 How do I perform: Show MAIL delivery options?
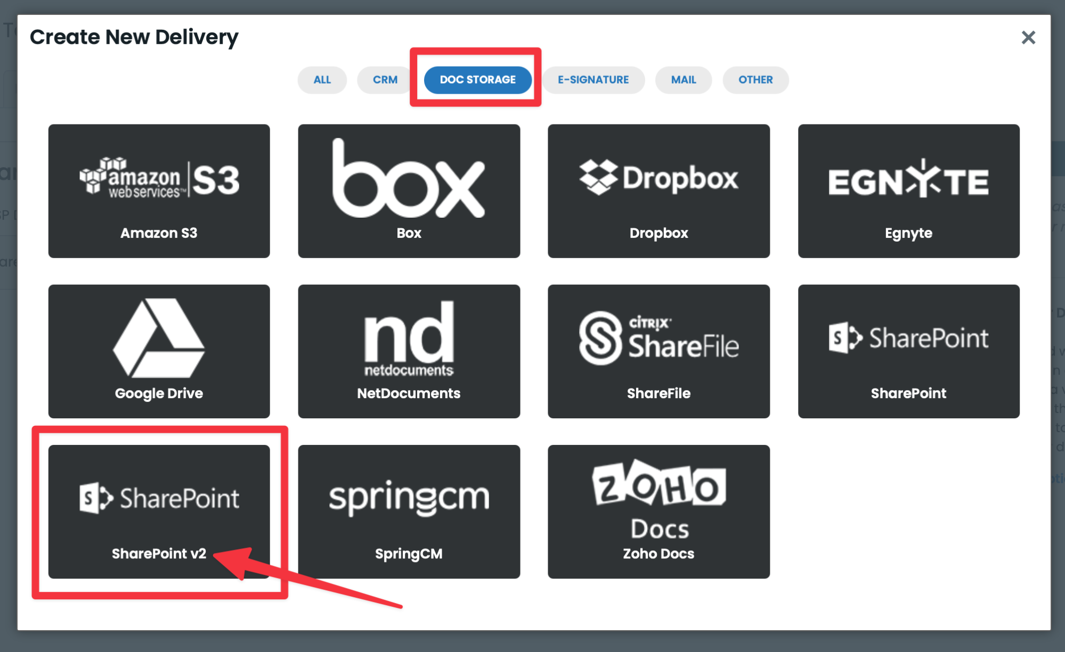(683, 80)
